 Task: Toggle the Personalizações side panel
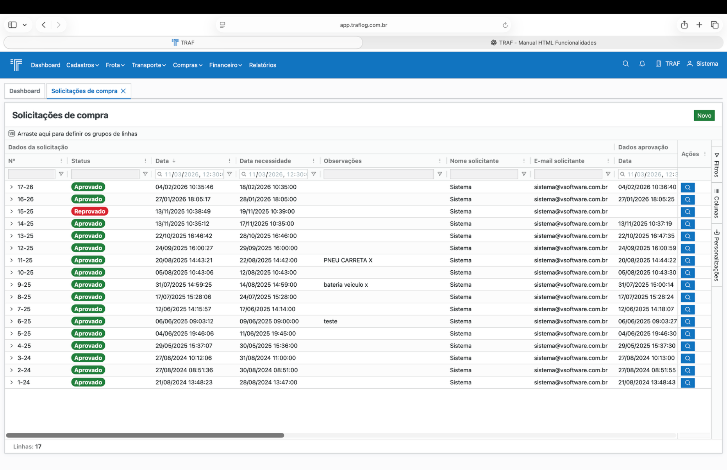716,255
